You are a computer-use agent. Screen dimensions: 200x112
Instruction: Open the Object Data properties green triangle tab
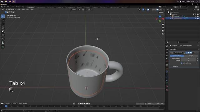point(167,83)
